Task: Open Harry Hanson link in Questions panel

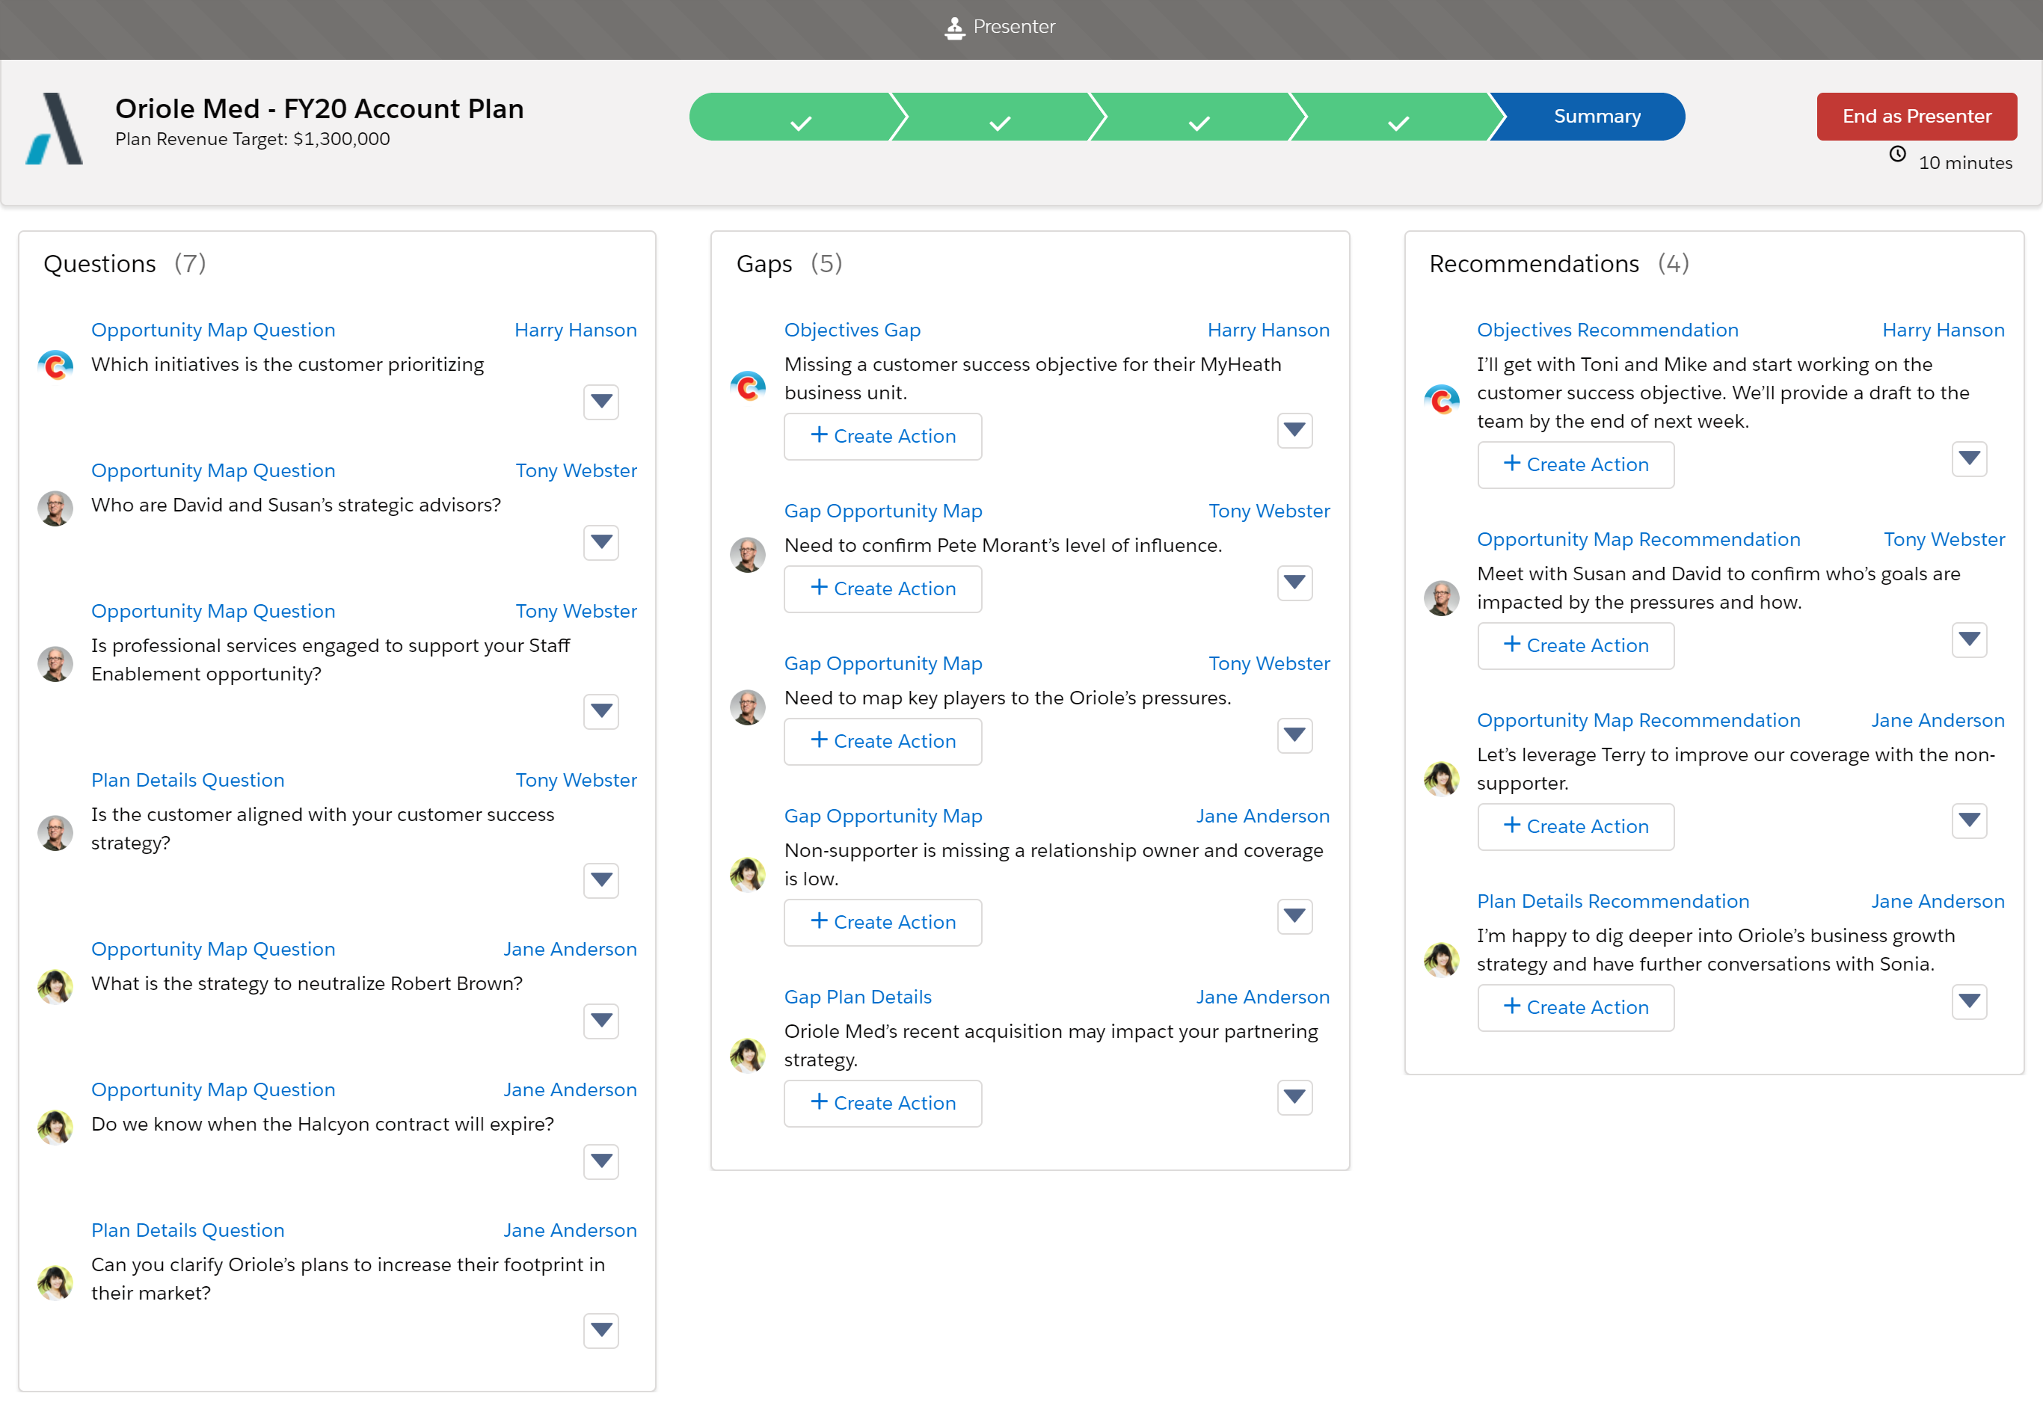Action: pyautogui.click(x=575, y=330)
